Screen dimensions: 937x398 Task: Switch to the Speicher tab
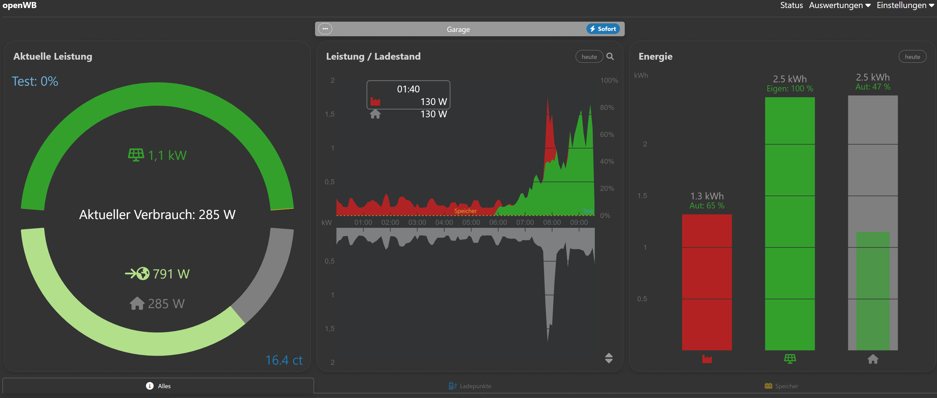tap(781, 386)
